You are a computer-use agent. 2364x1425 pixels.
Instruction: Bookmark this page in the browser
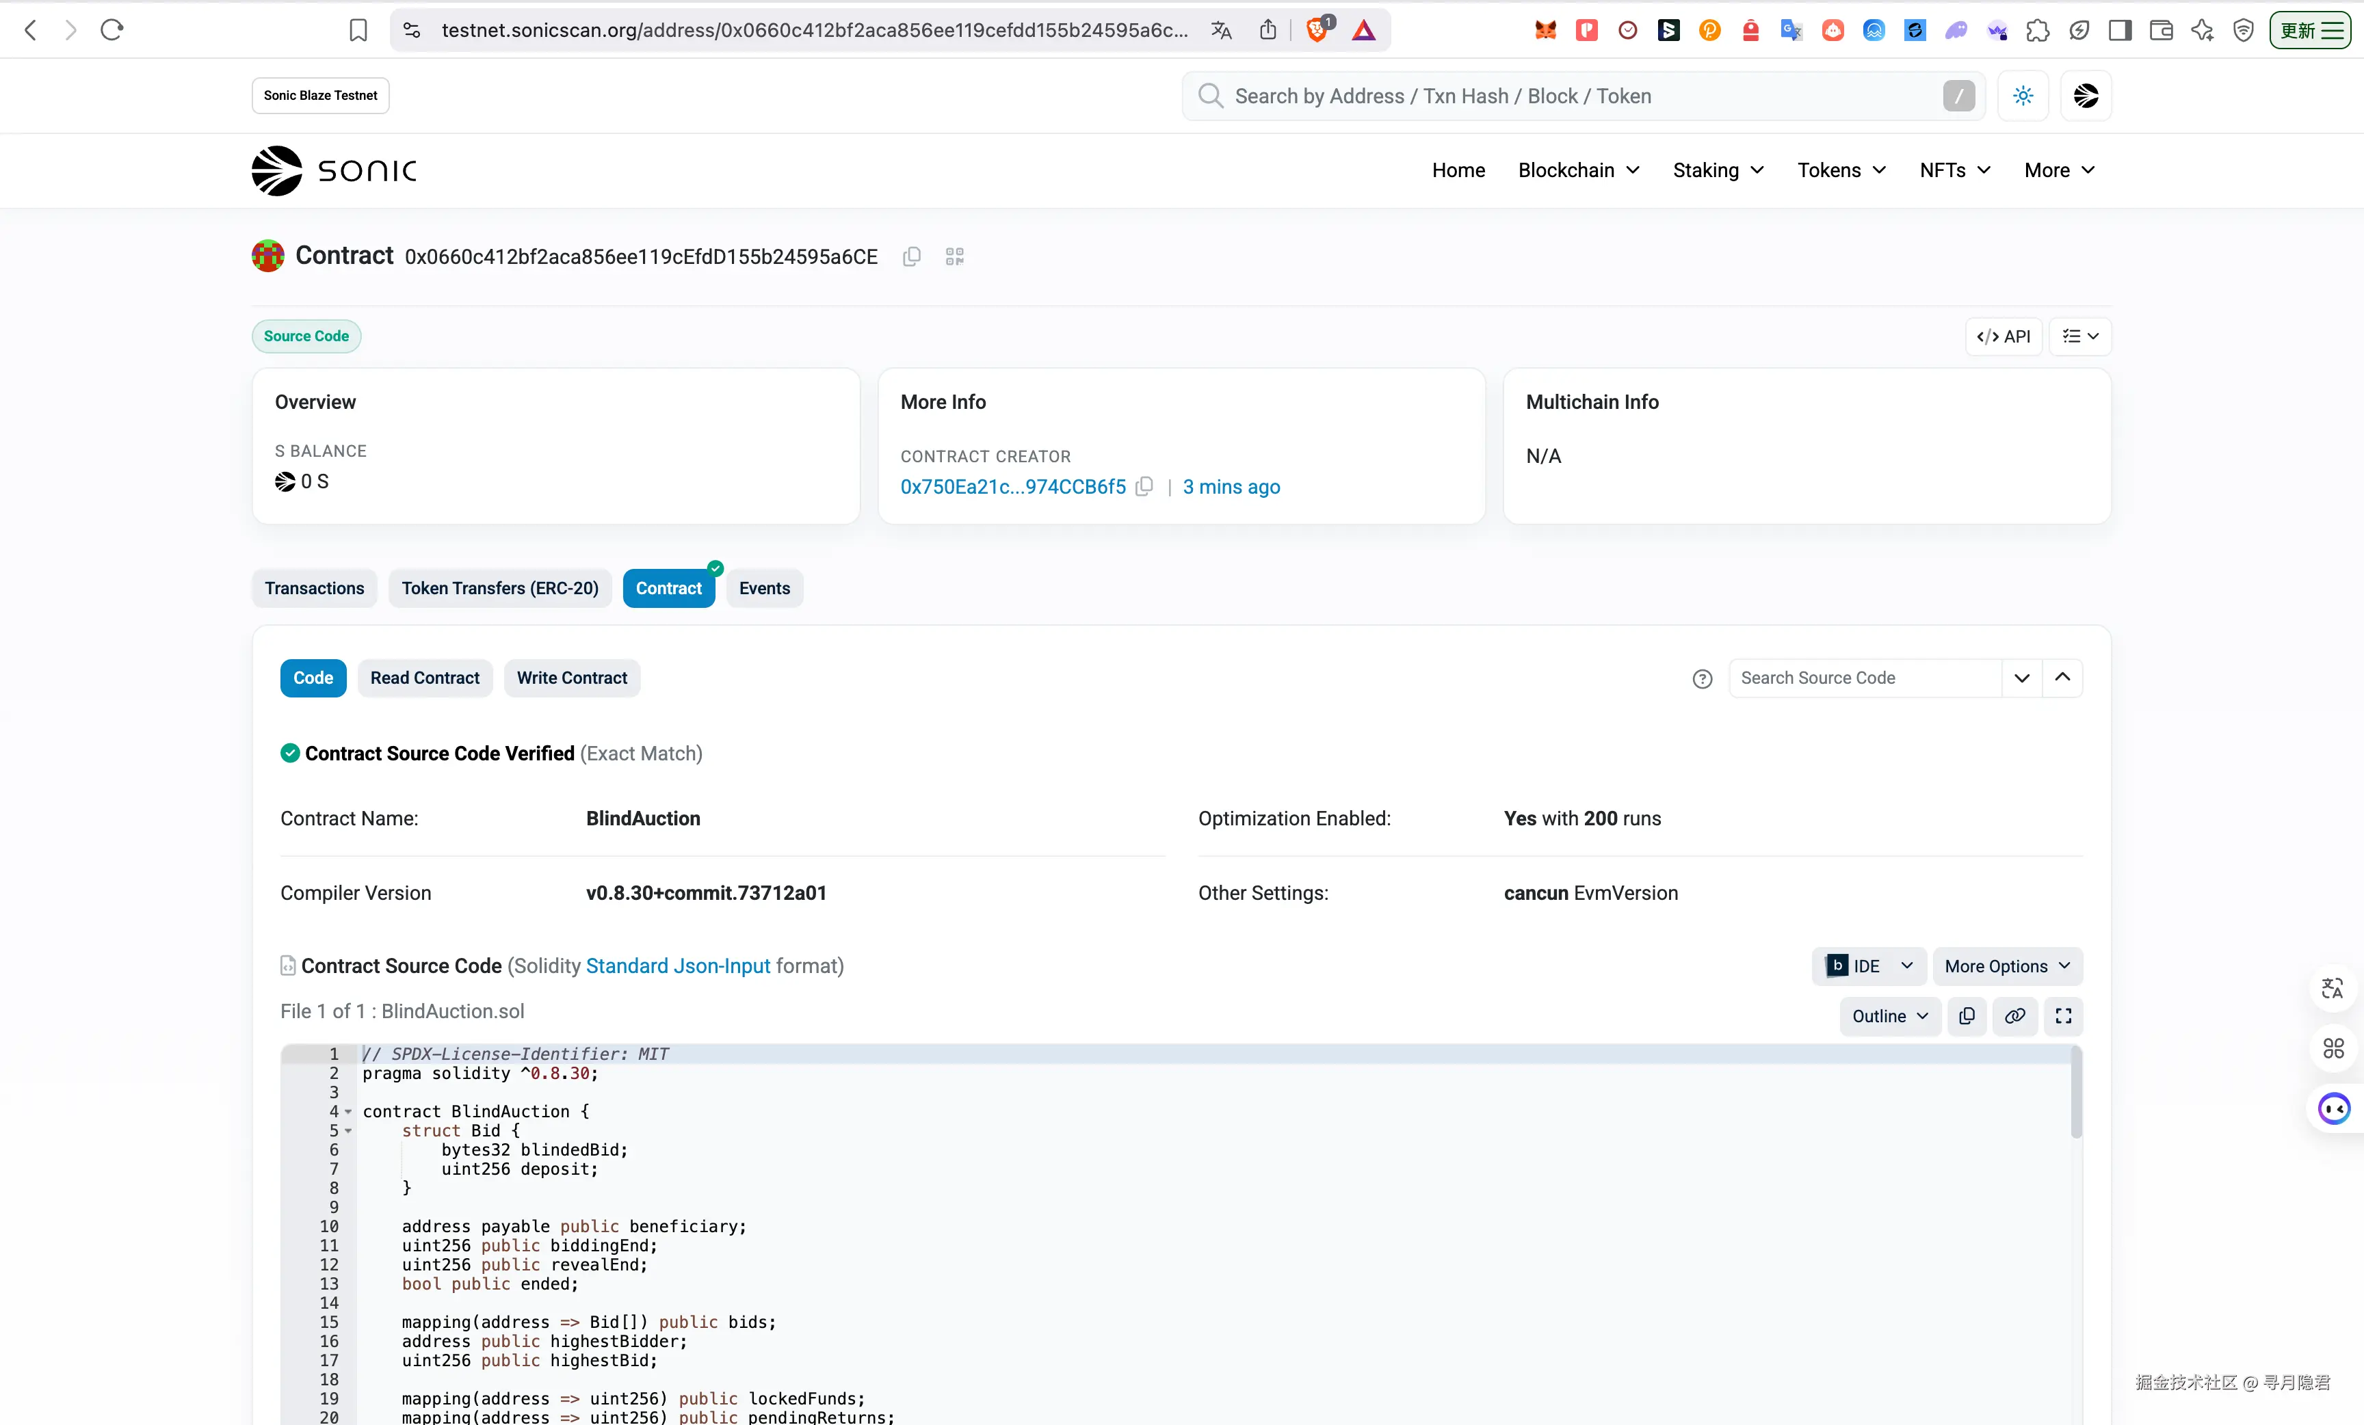358,29
